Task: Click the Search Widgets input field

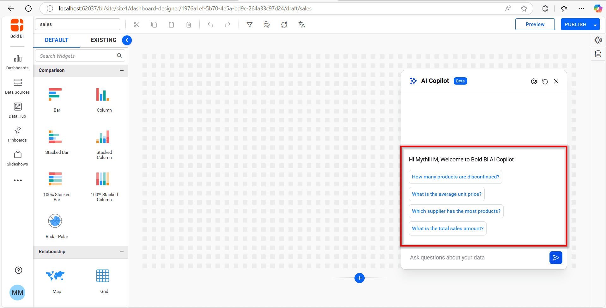Action: 76,56
